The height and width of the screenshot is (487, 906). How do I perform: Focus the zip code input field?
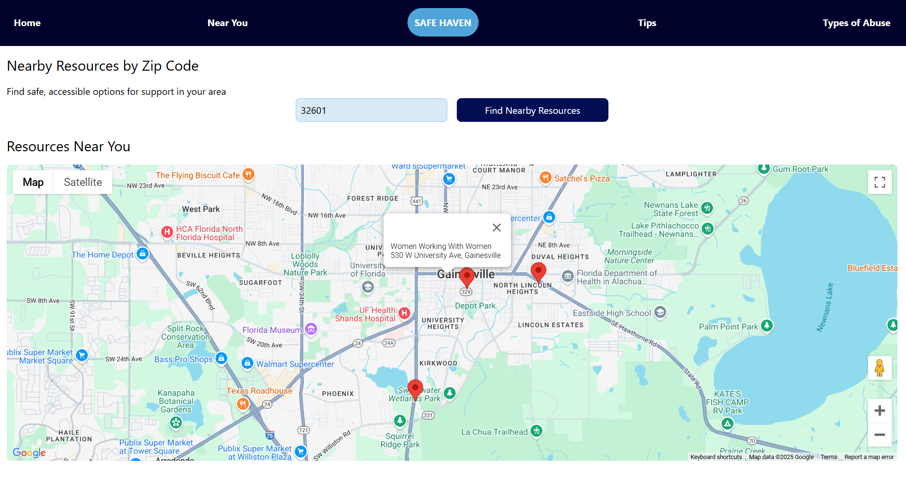click(x=371, y=110)
